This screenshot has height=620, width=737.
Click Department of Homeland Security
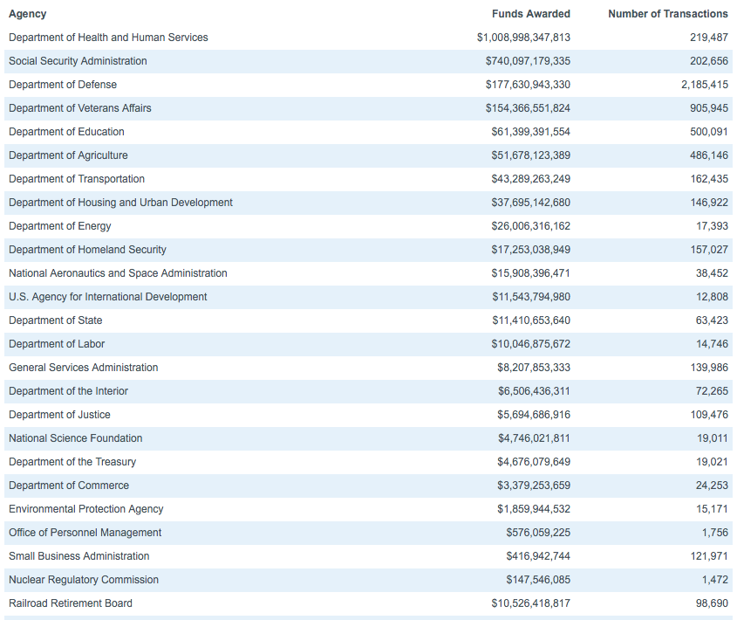[x=87, y=250]
